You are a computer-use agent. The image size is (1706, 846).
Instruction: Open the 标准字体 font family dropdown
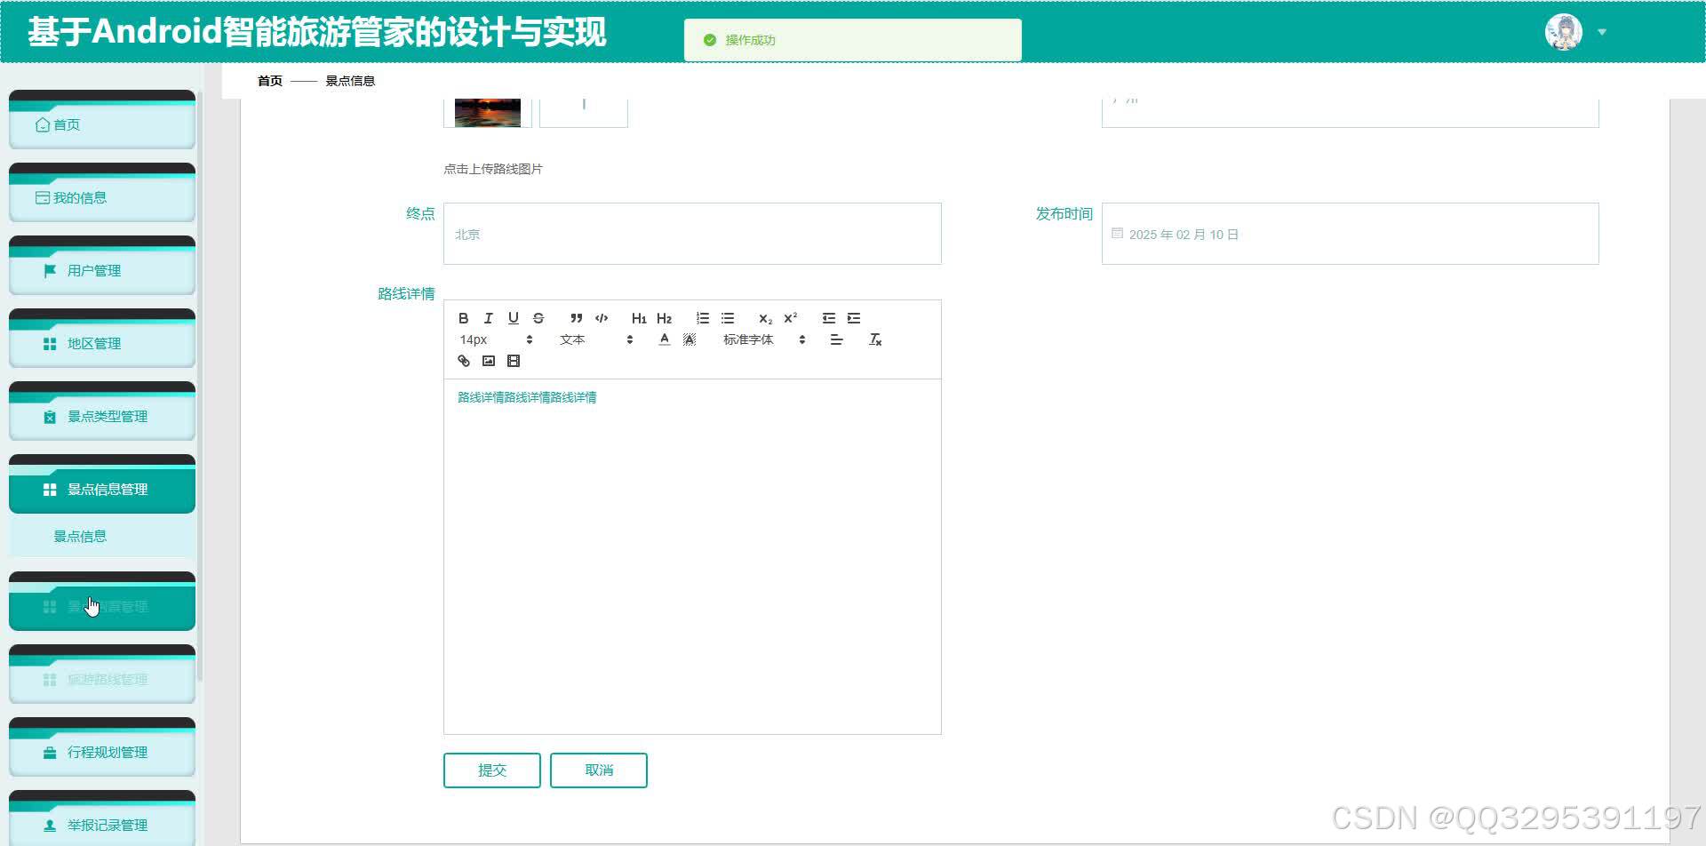coord(749,339)
